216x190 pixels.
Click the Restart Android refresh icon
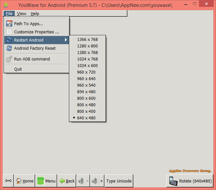point(9,40)
